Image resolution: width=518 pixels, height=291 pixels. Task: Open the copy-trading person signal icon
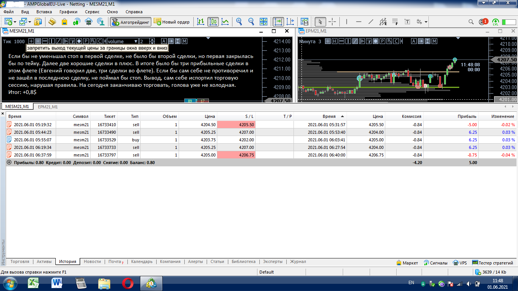[x=101, y=22]
